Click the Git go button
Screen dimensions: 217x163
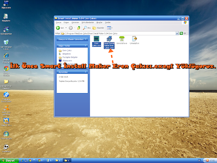(x=183, y=33)
